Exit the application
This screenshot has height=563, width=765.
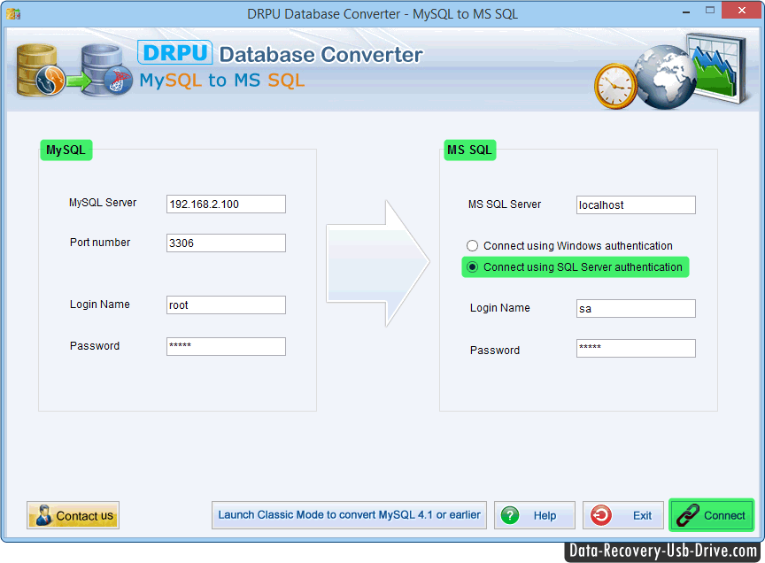click(x=623, y=515)
